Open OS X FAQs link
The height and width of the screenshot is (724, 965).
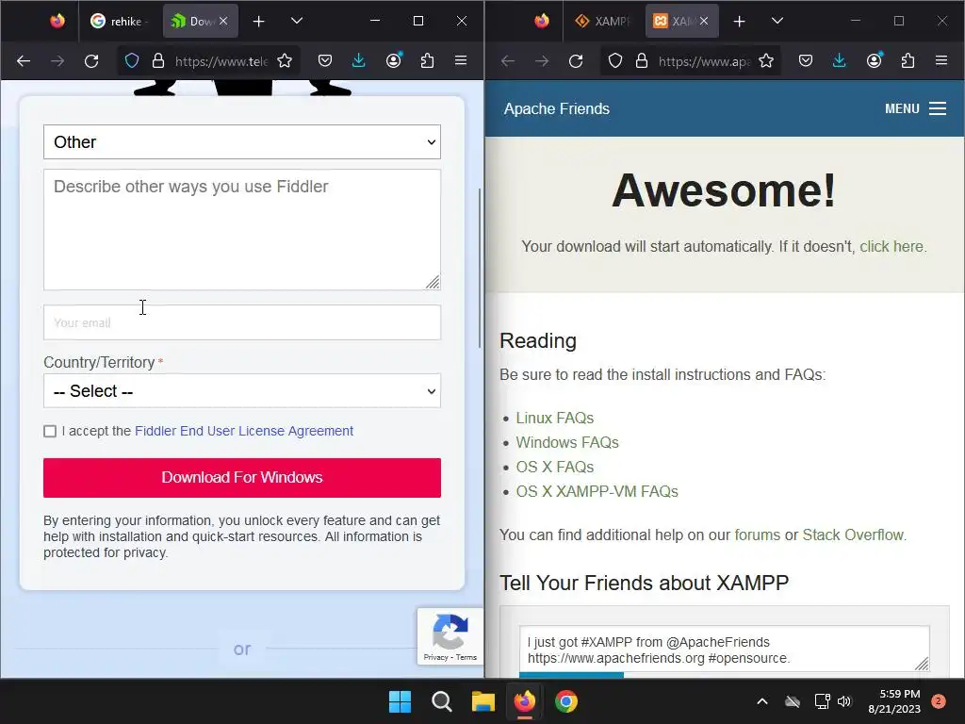554,468
